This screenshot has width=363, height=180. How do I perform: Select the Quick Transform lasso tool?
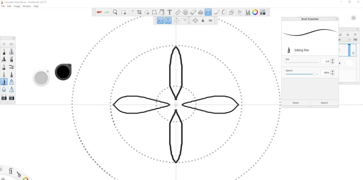[147, 12]
